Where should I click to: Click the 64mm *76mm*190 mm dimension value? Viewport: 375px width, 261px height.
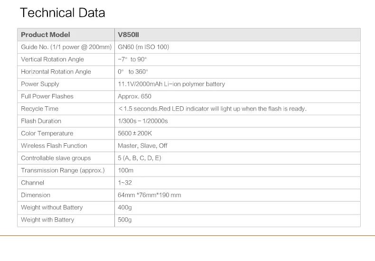pos(150,195)
